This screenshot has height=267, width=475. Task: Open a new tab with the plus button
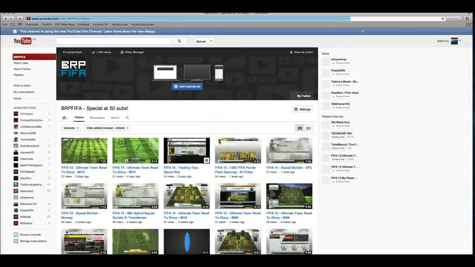click(20, 19)
